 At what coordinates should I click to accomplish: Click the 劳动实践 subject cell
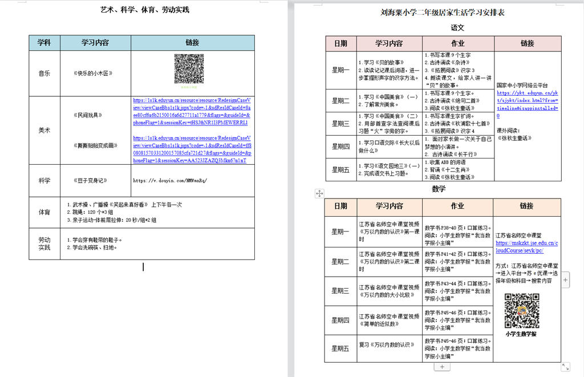click(44, 244)
